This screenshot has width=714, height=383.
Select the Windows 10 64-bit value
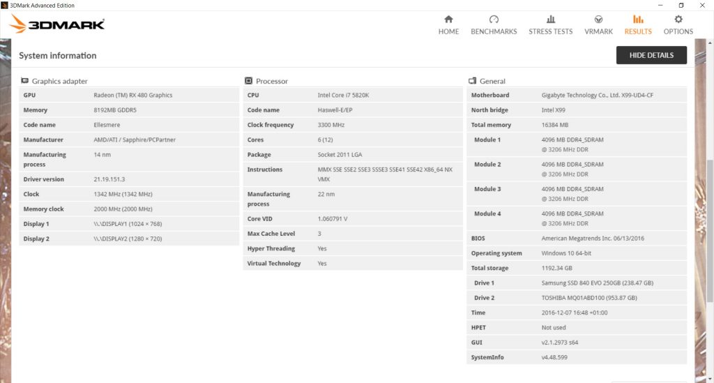tap(566, 253)
